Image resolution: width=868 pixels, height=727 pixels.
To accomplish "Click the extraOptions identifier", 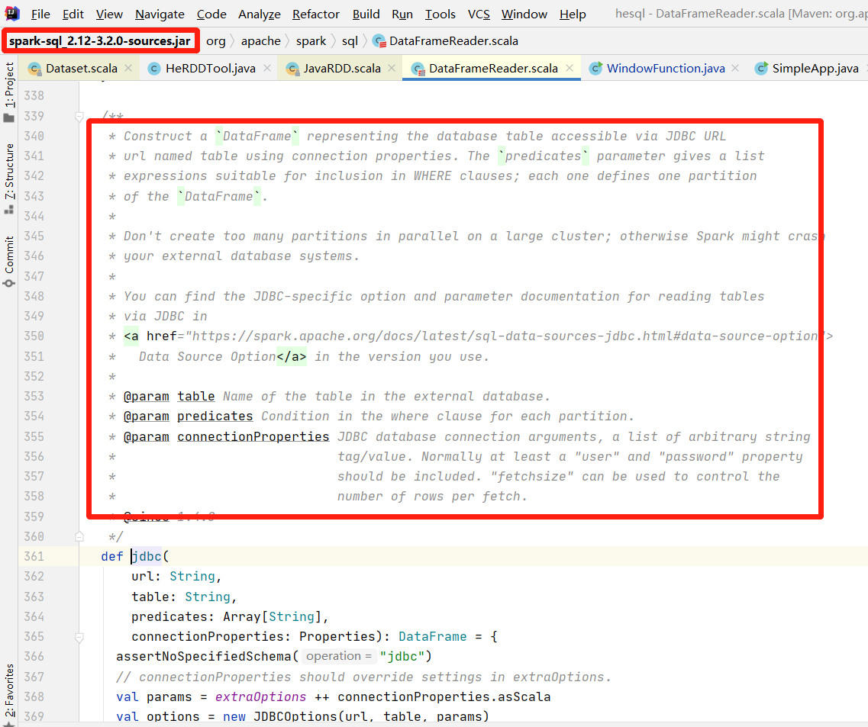I will 260,697.
